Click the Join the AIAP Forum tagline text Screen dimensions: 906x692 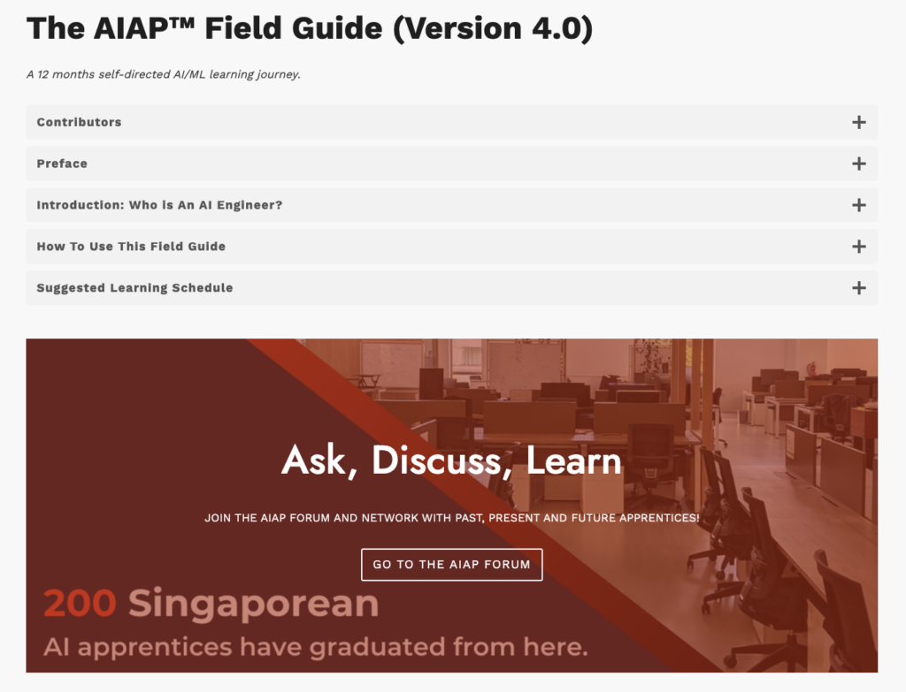point(452,518)
